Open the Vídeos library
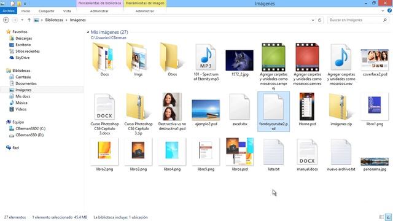Screen dimensions: 393x221 tap(21, 109)
